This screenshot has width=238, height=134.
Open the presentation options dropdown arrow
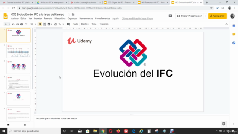205,16
